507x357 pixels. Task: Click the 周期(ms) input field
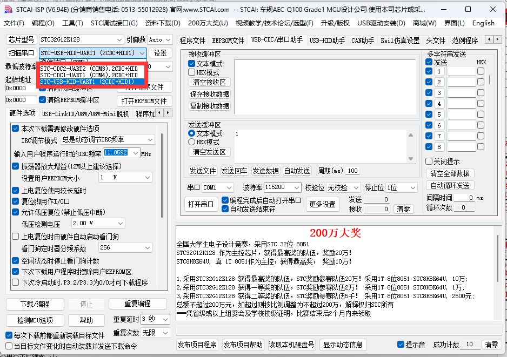352,171
